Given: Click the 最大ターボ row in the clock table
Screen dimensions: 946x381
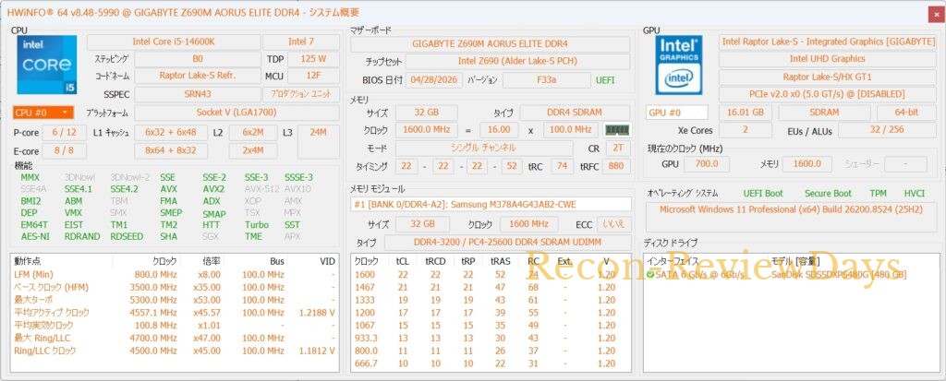Looking at the screenshot, I should click(x=175, y=300).
